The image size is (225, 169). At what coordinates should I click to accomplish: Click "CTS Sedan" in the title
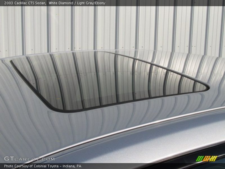pos(37,3)
